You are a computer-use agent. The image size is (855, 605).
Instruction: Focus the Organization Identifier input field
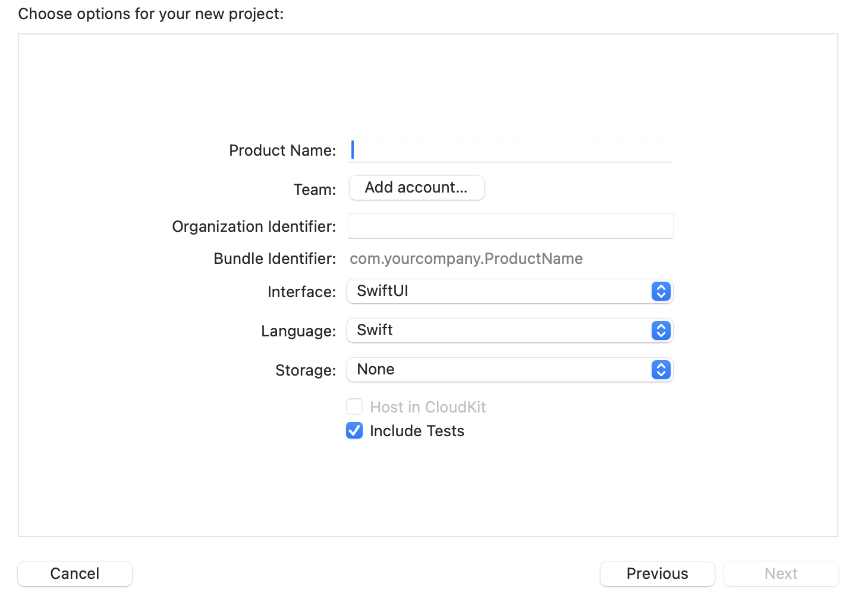coord(510,226)
